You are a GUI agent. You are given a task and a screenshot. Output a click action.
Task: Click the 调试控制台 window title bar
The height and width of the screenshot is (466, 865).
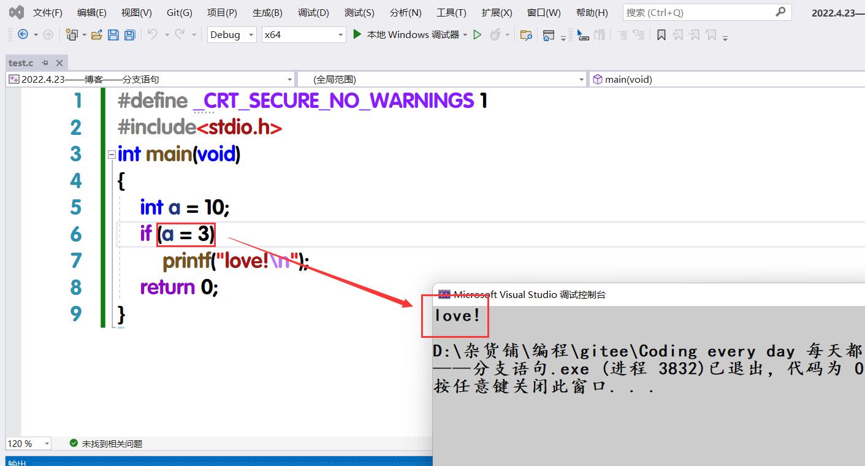[649, 294]
